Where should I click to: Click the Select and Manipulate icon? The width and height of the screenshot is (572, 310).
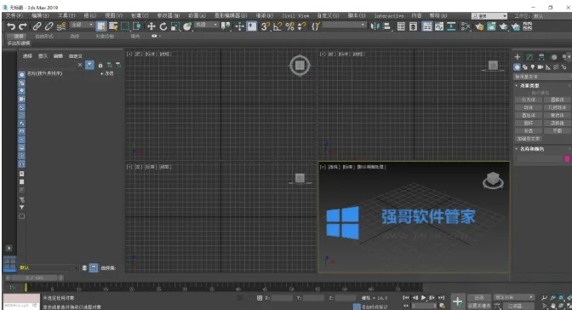[x=239, y=26]
